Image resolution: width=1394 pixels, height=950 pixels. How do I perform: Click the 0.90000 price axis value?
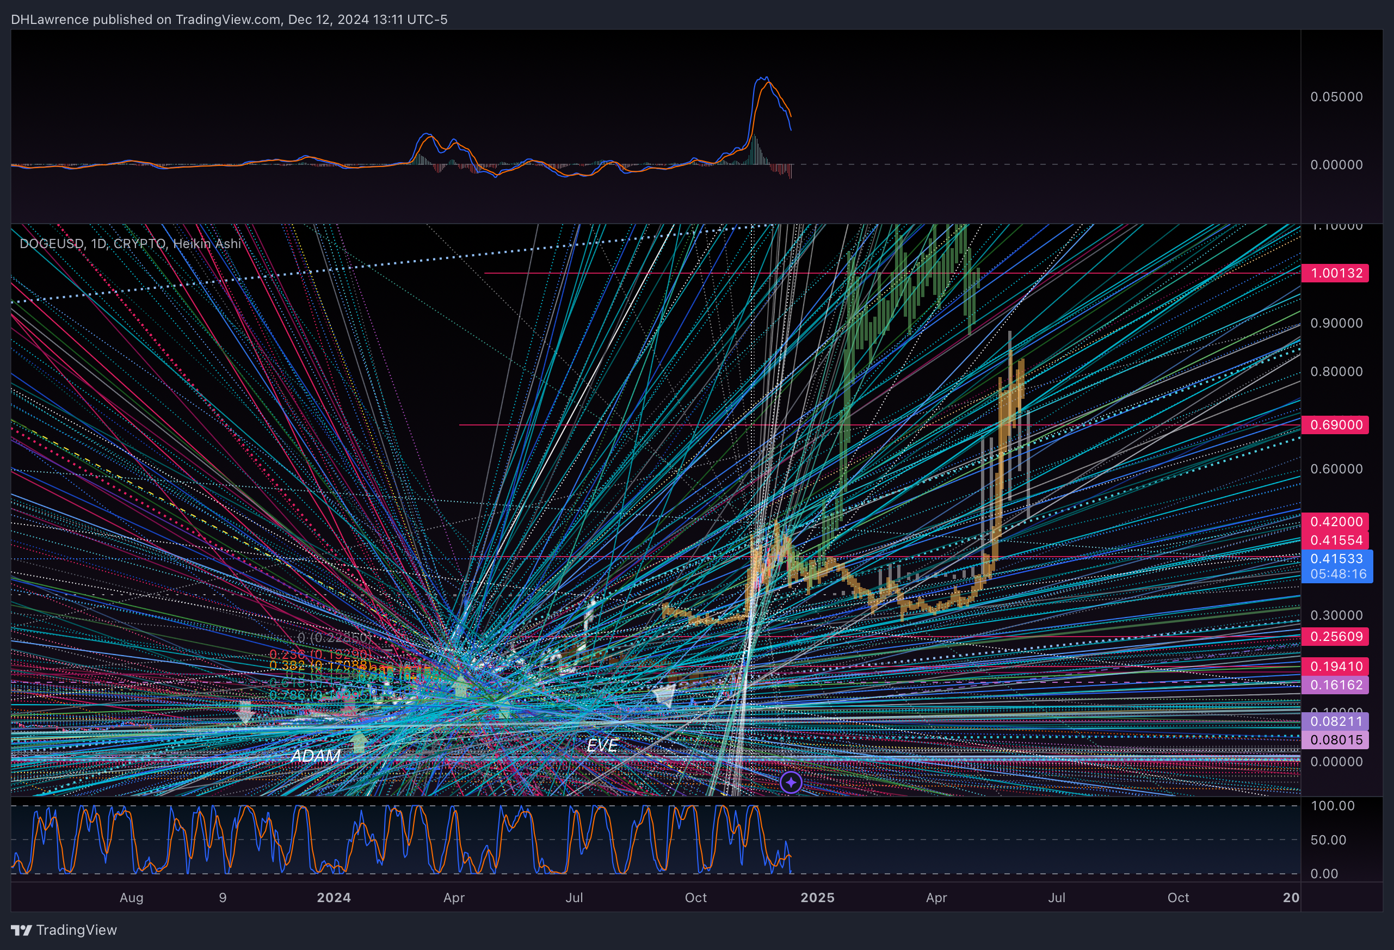pos(1336,323)
